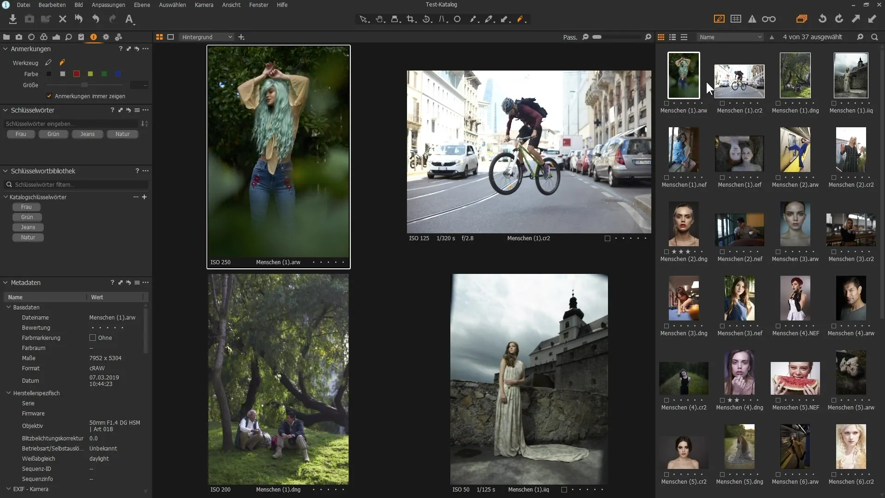Open the Anpassungen menu
Screen dimensions: 885x498
[x=108, y=5]
